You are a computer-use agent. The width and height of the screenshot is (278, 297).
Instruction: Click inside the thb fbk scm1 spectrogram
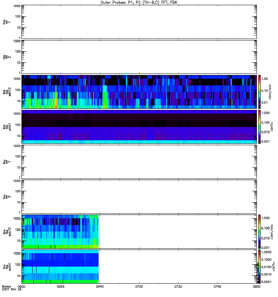[139, 127]
